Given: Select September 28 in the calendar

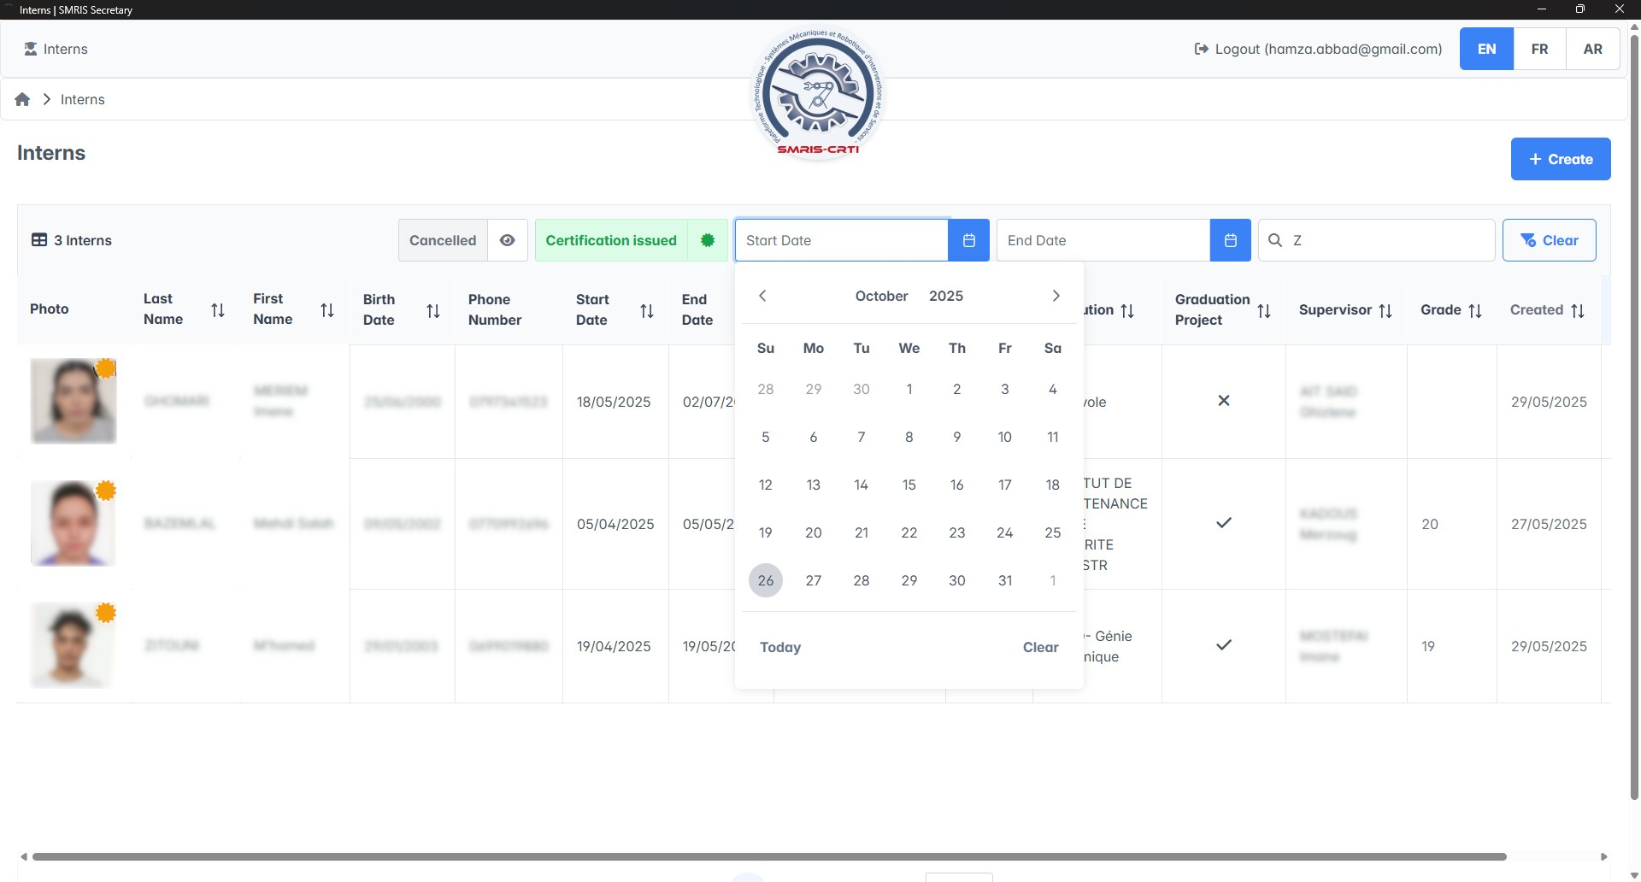Looking at the screenshot, I should [x=766, y=389].
